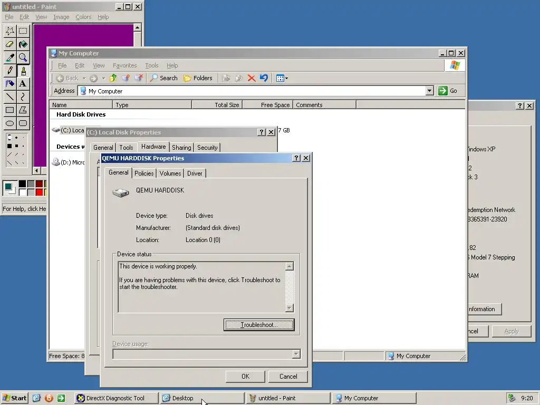Open the Tools tab in Local Disk Properties
This screenshot has height=405, width=540.
coord(126,148)
